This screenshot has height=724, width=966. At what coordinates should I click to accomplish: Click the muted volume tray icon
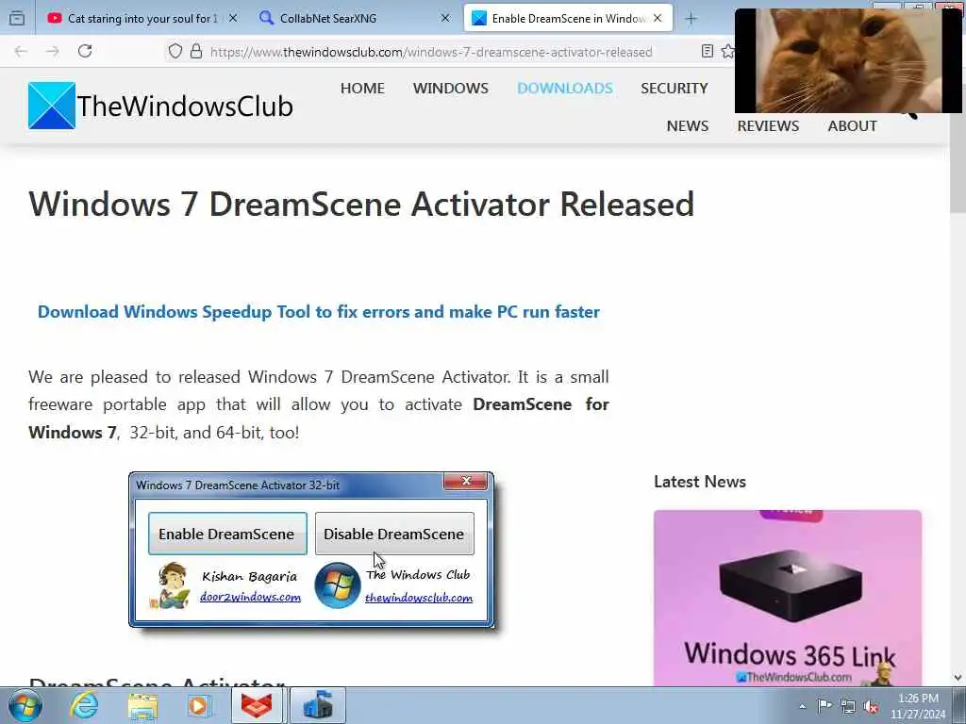(871, 706)
